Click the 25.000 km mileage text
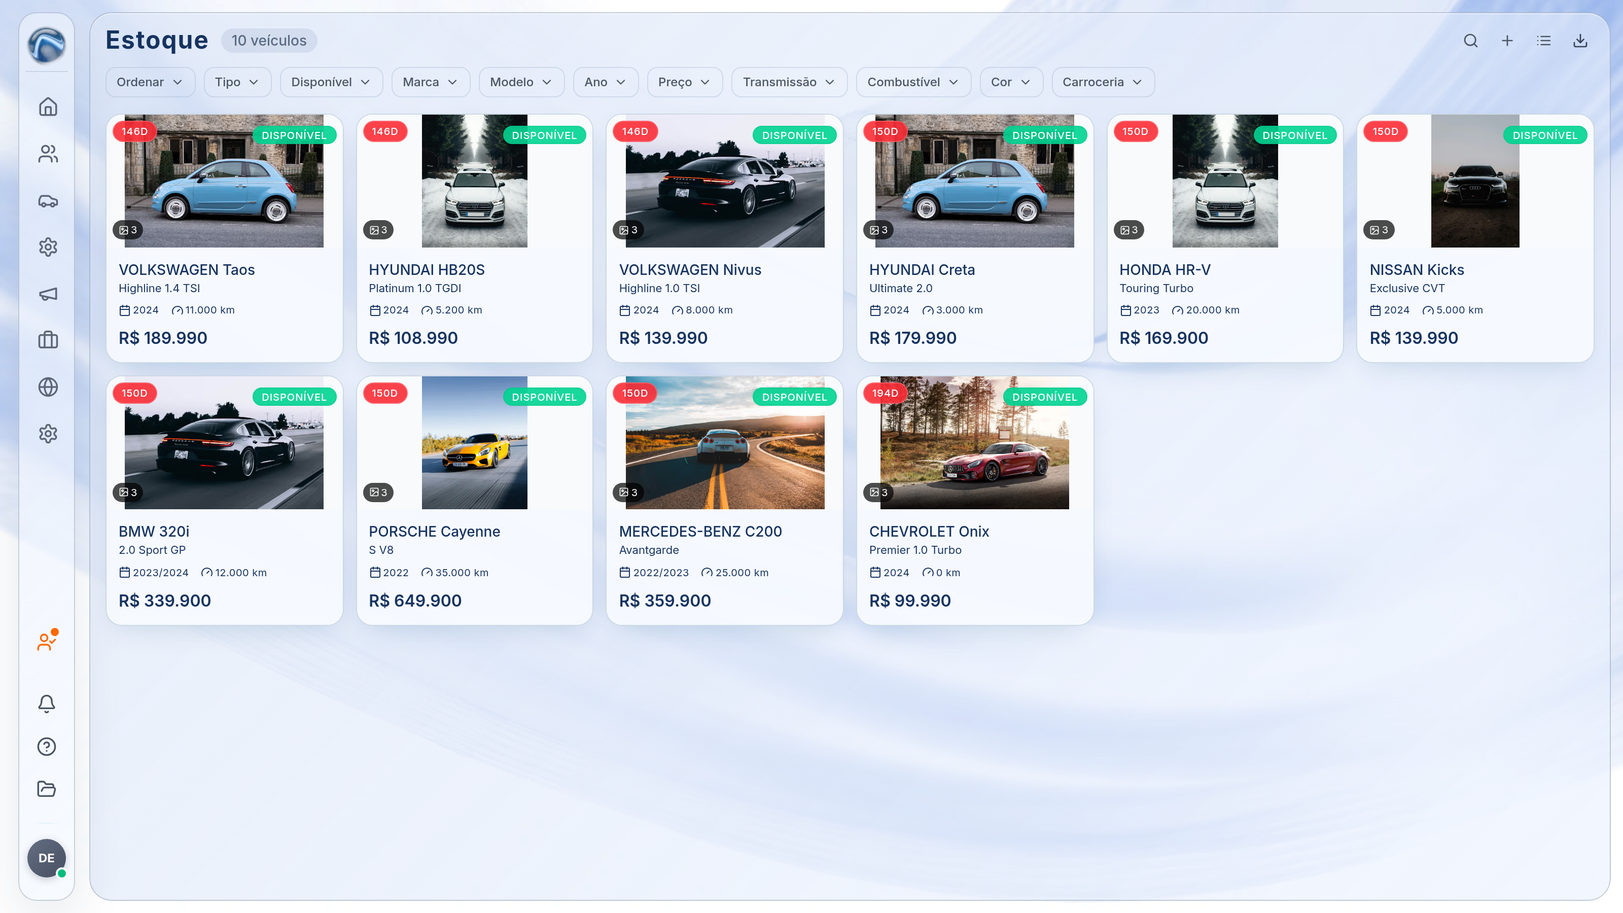This screenshot has width=1623, height=913. [x=742, y=573]
